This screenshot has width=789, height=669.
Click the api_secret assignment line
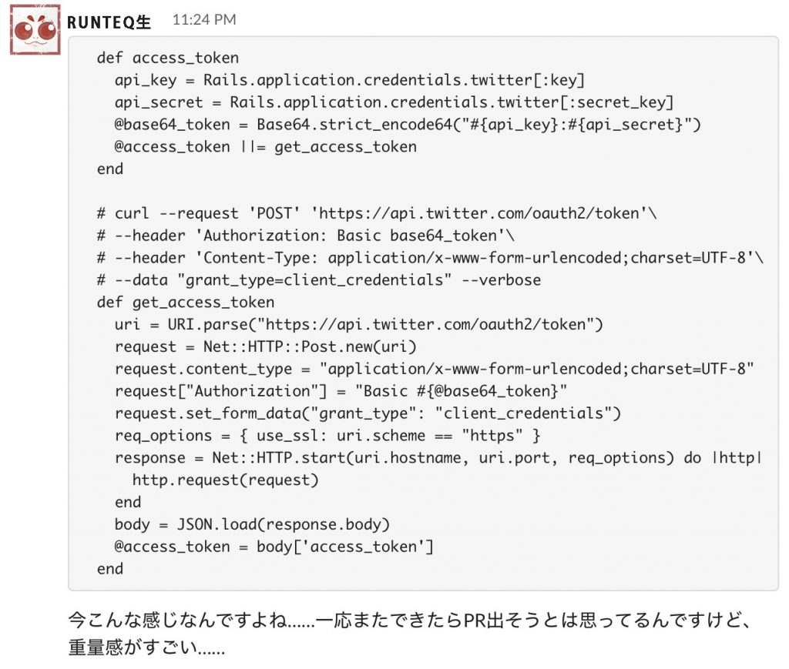coord(394,102)
